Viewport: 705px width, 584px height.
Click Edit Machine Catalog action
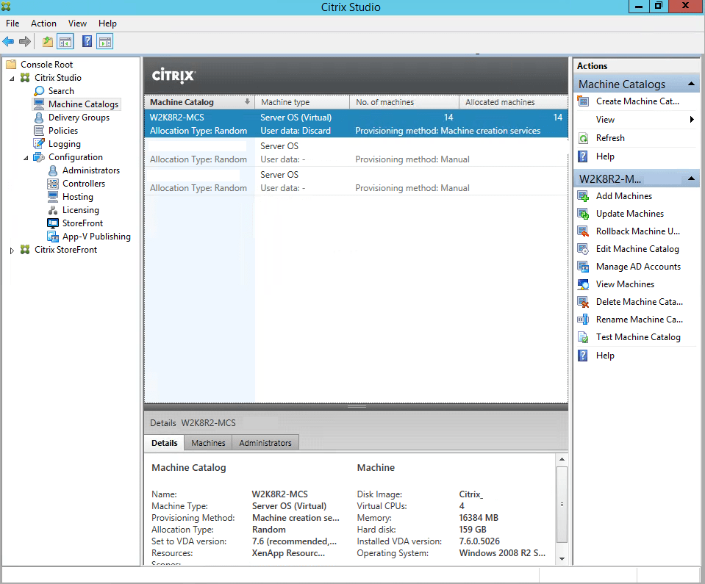click(x=637, y=249)
